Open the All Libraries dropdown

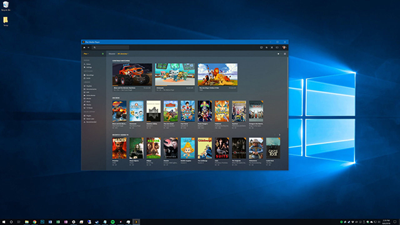point(122,54)
